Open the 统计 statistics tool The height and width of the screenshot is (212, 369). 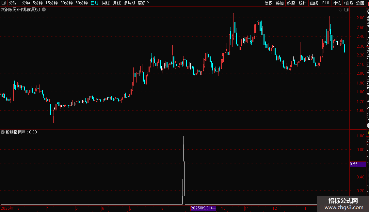point(302,3)
